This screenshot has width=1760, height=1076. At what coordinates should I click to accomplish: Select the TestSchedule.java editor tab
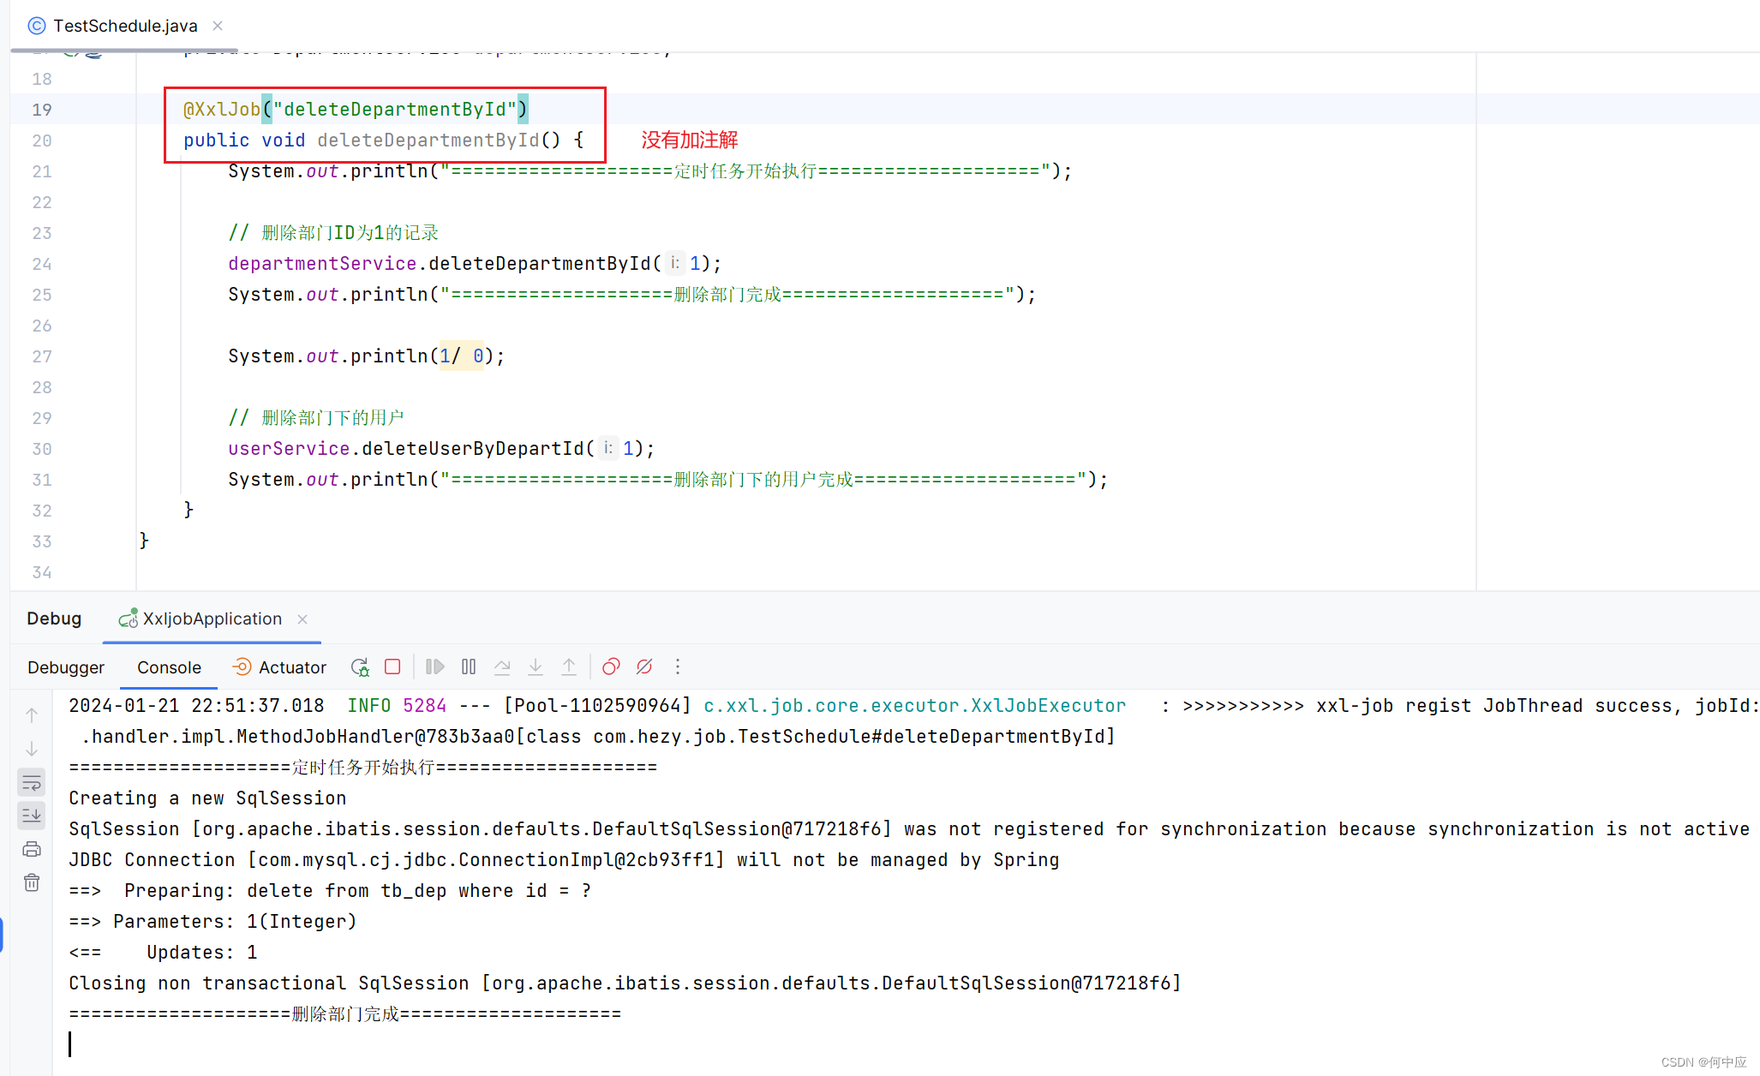point(125,26)
